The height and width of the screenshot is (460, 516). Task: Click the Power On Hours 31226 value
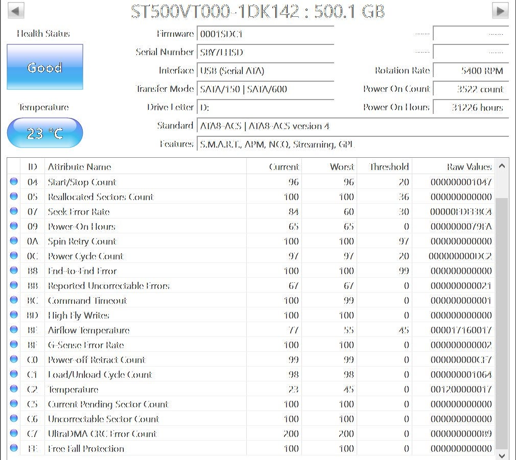(x=471, y=108)
